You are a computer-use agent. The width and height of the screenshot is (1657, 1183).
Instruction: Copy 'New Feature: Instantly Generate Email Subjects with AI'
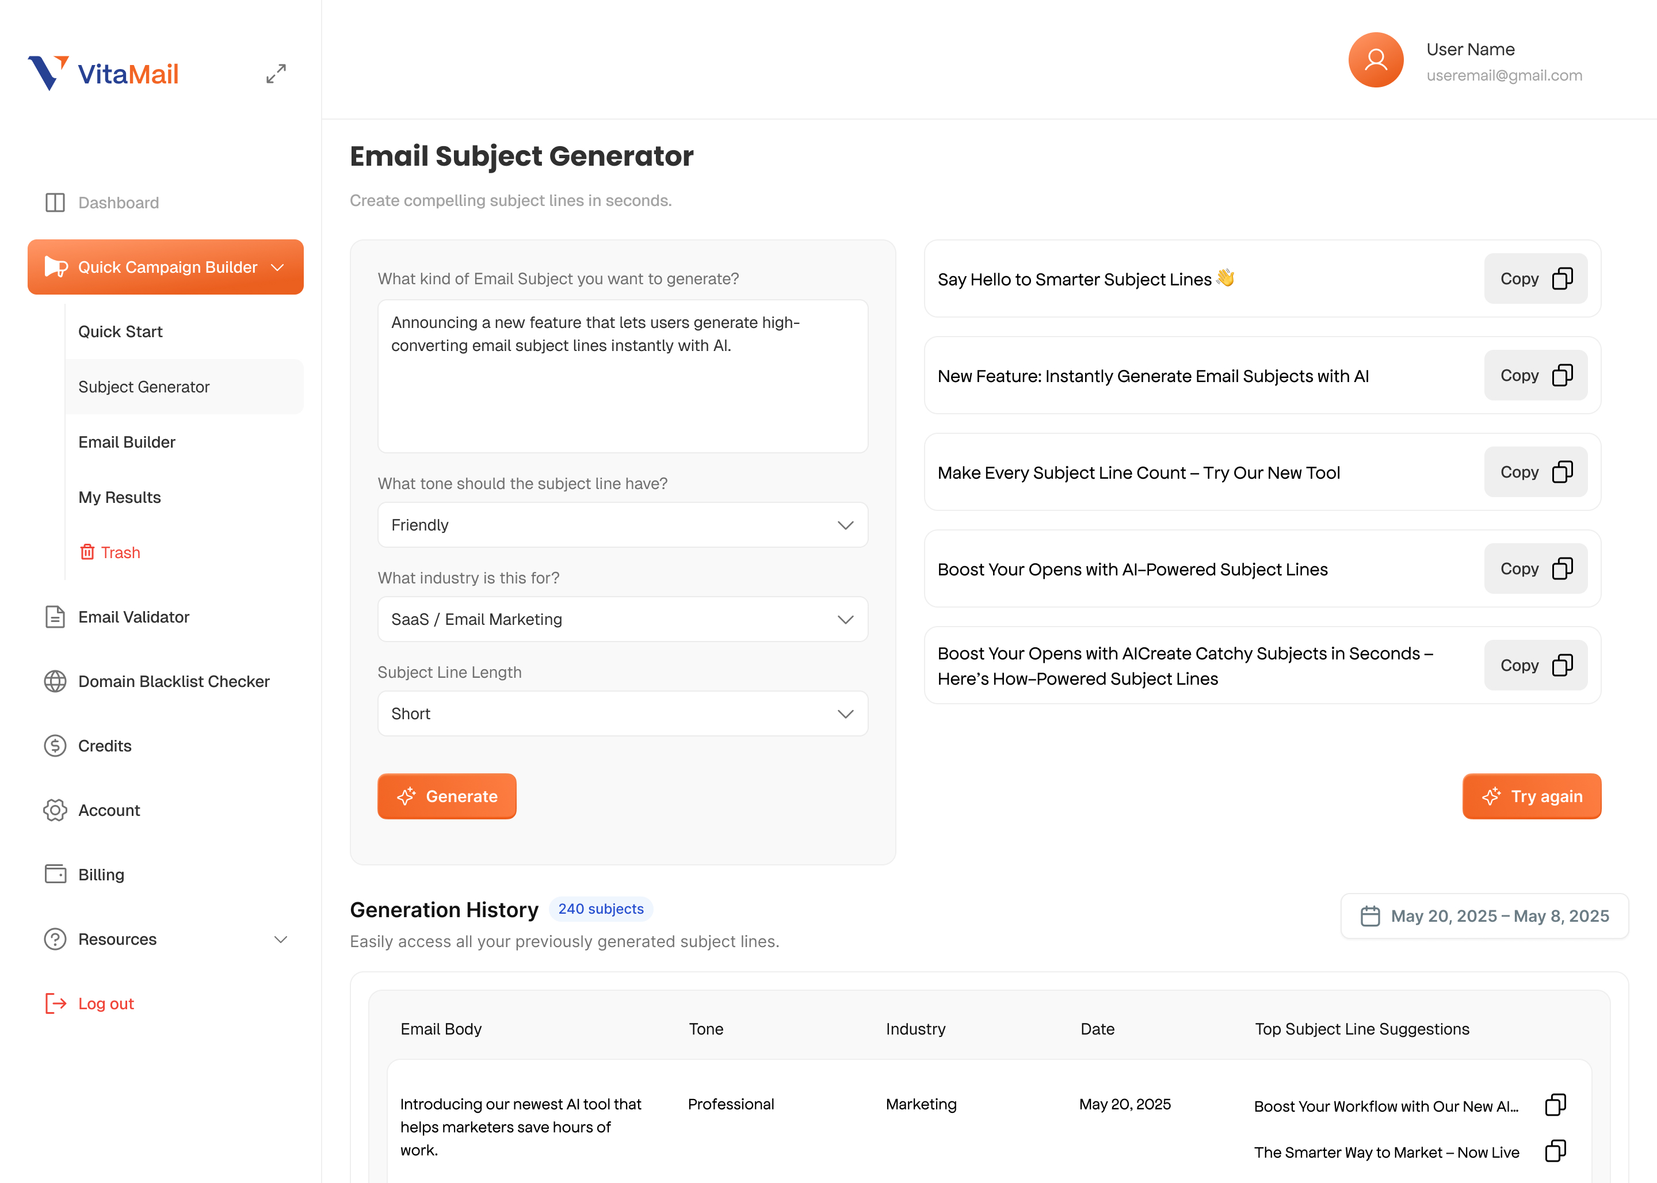1536,375
